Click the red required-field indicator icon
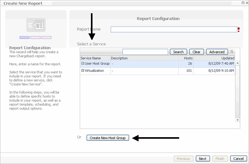249x164 pixels. tap(239, 30)
